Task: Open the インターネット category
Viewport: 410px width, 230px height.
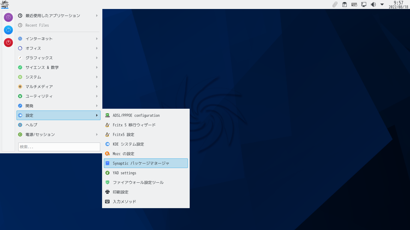Action: 59,39
